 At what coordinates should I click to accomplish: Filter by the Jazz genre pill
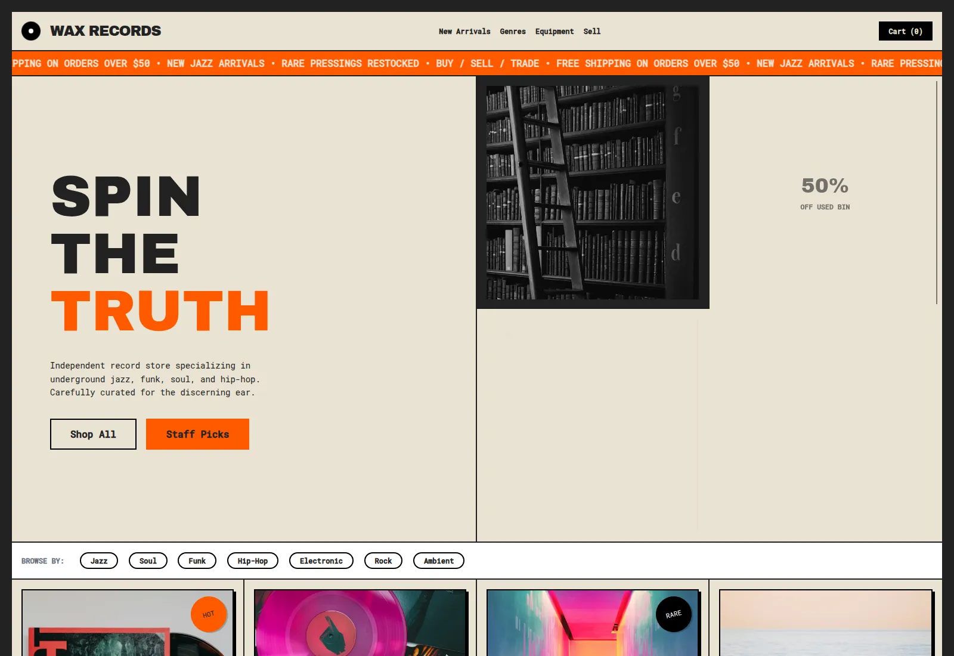tap(99, 561)
